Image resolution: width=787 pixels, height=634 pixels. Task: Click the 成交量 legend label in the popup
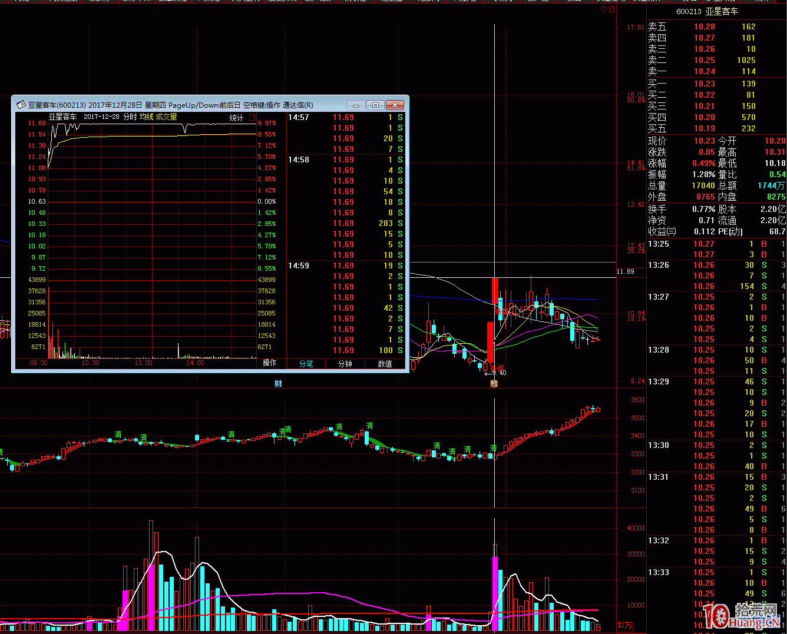coord(167,117)
